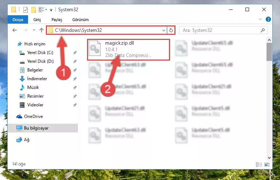Screen dimensions: 280x180
Task: Click the 141 öğe status text
Action: 19,164
